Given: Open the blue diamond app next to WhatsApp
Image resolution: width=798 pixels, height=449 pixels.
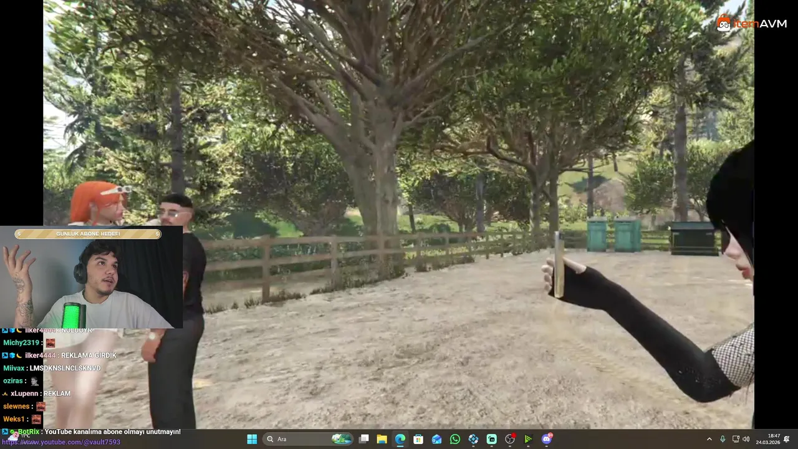Looking at the screenshot, I should pos(473,439).
